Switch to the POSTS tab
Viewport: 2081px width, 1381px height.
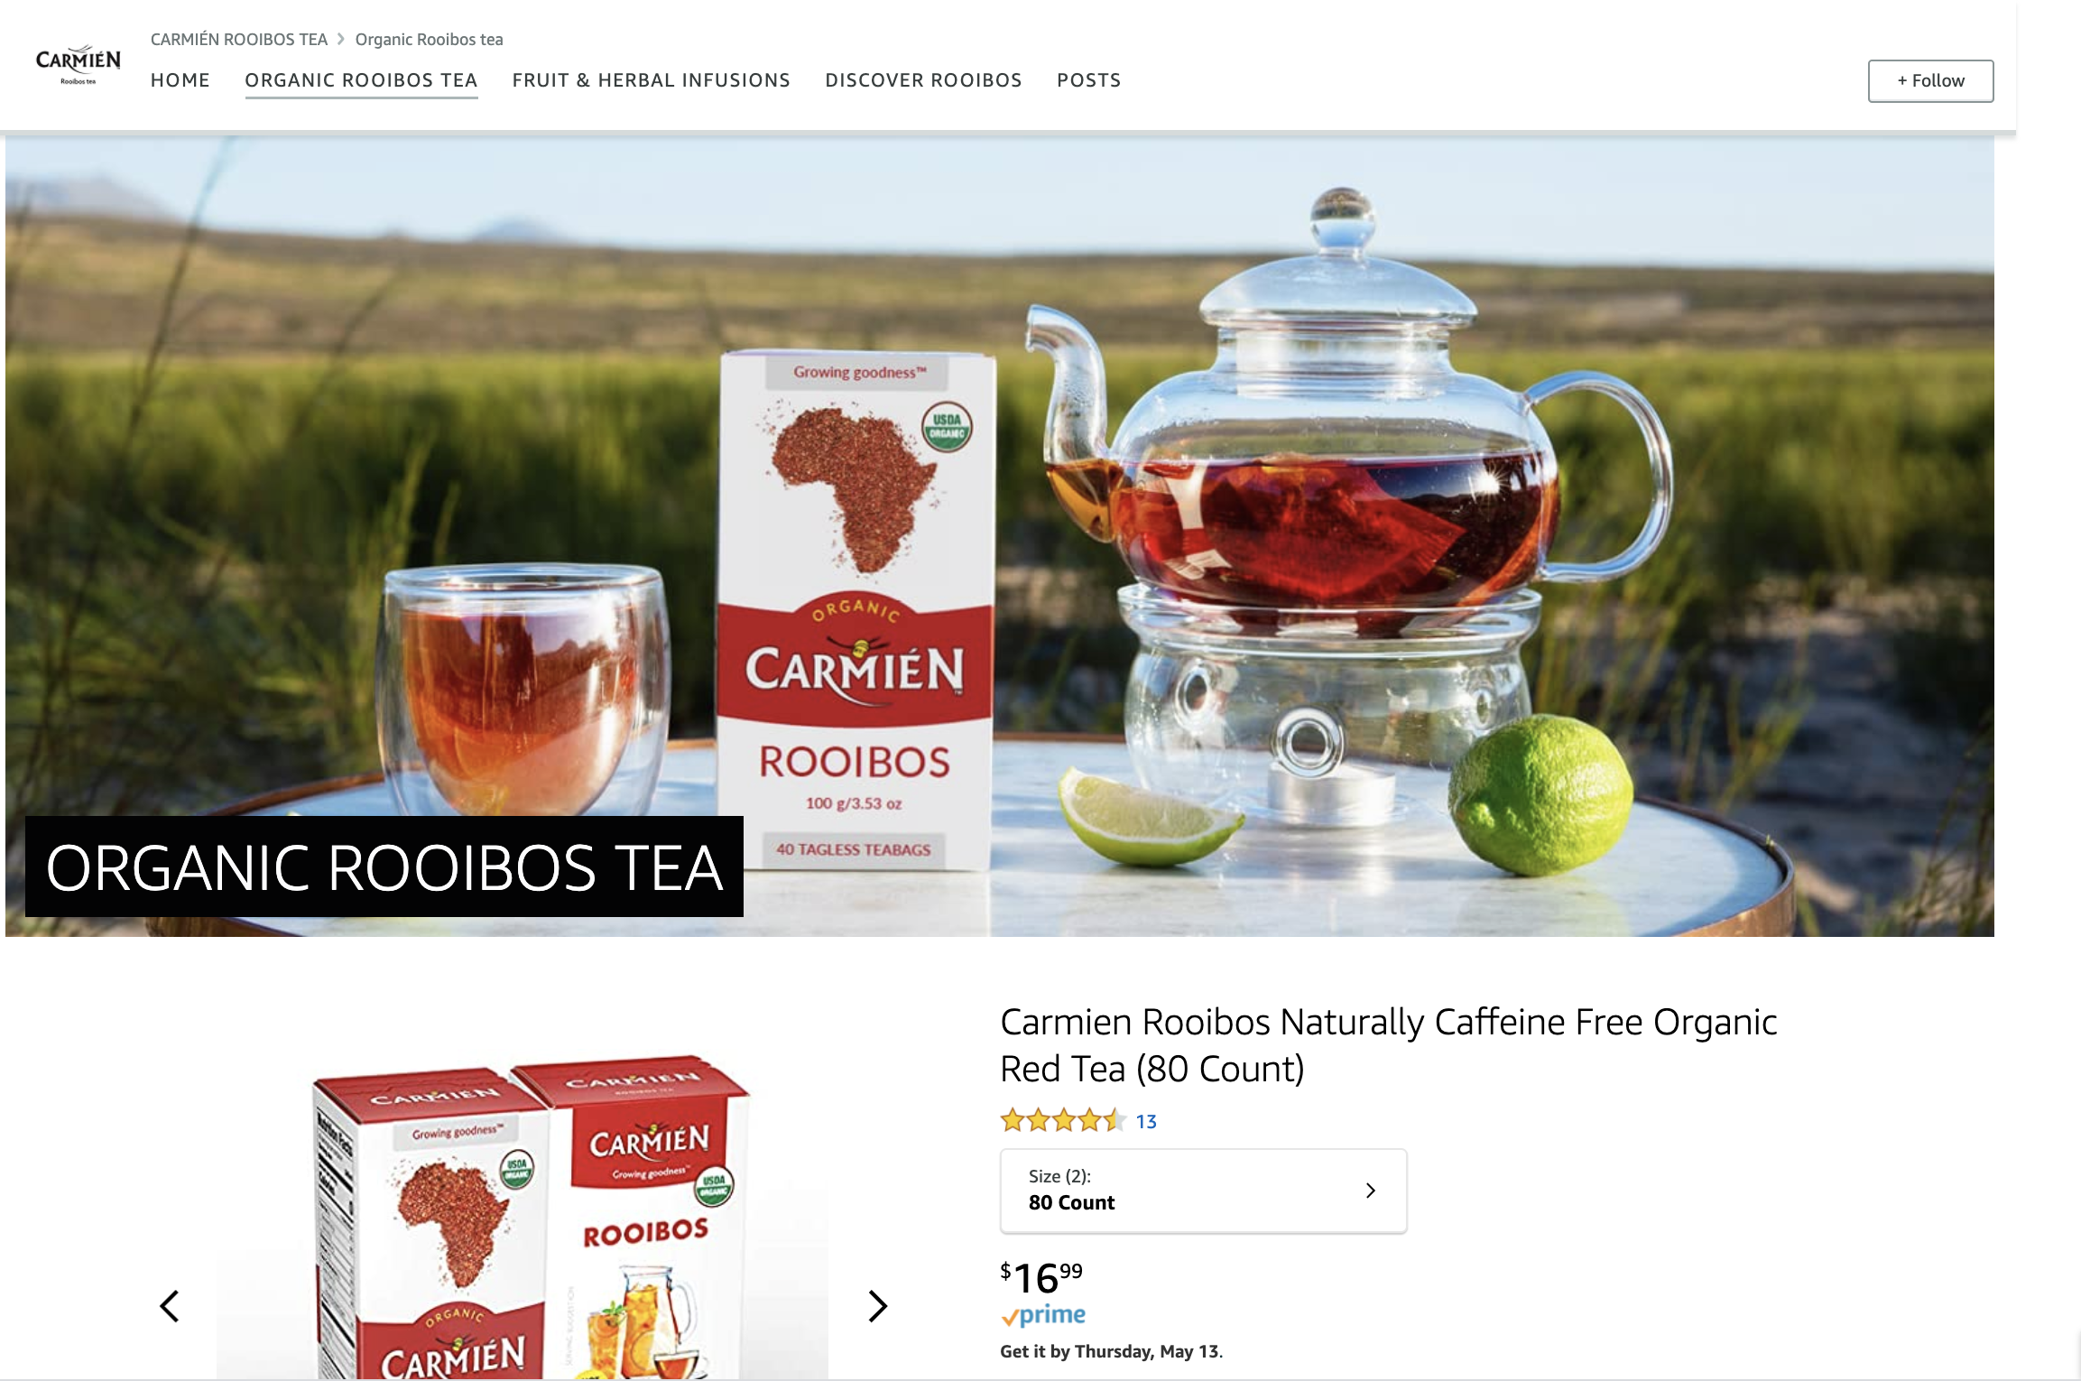pyautogui.click(x=1089, y=80)
